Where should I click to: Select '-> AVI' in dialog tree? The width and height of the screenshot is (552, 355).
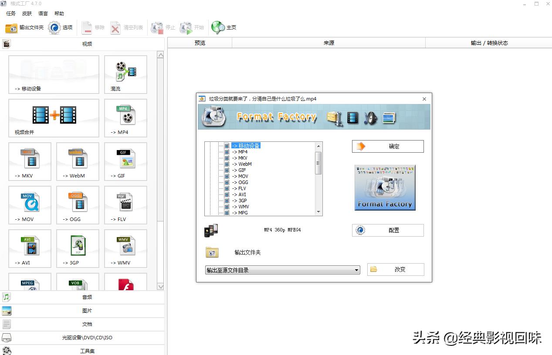point(239,194)
